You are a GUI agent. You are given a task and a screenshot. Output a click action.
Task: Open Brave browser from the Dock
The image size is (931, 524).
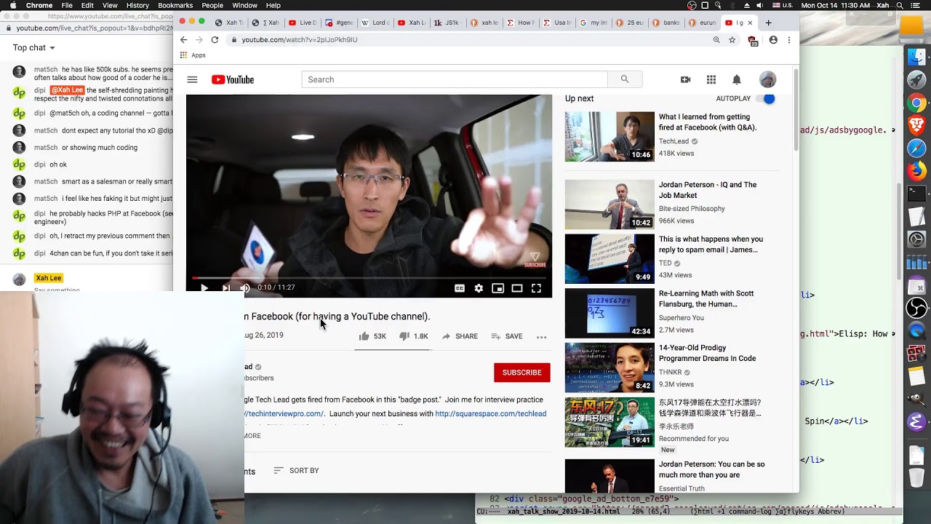tap(916, 125)
